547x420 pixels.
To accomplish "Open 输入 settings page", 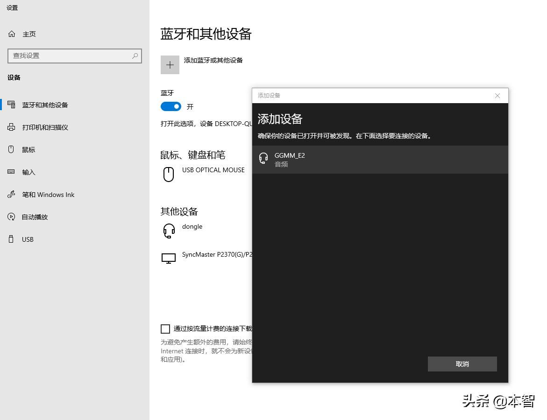I will pos(28,172).
